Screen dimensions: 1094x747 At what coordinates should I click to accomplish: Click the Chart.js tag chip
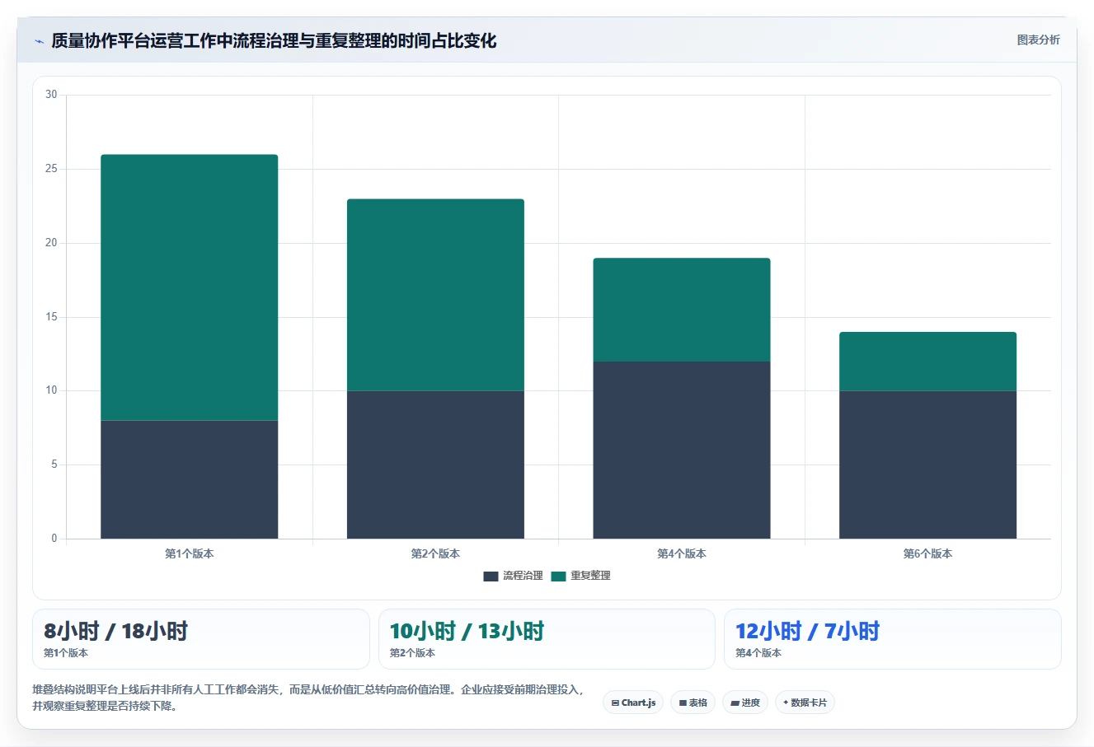click(633, 703)
